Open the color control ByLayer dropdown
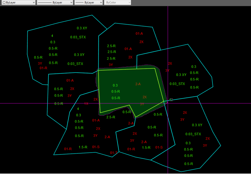251x174 pixels. [x=19, y=3]
